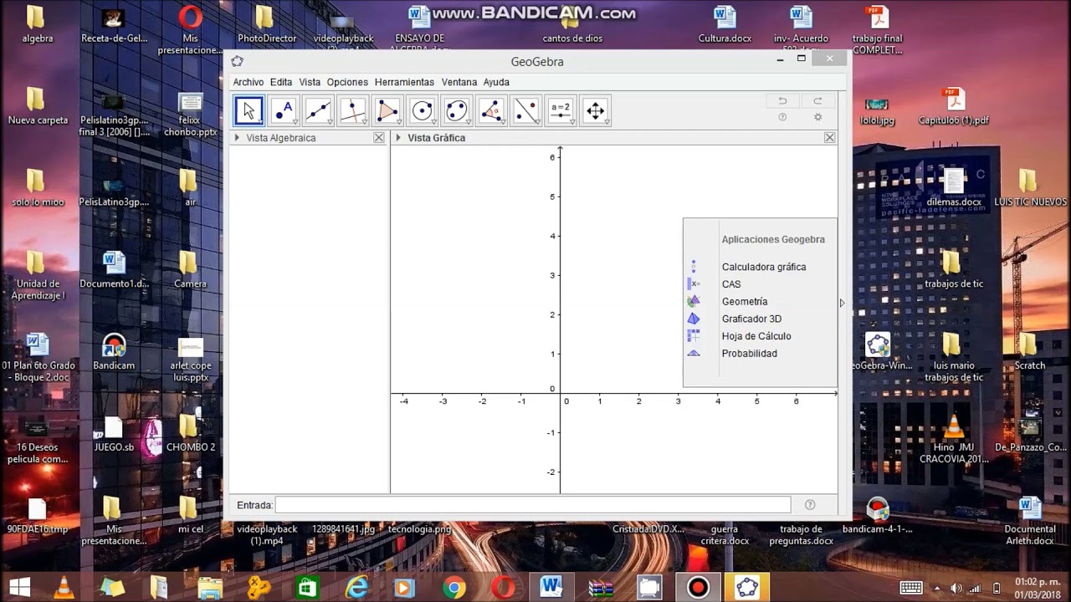Open the taskbar volume control
This screenshot has width=1071, height=602.
click(956, 588)
